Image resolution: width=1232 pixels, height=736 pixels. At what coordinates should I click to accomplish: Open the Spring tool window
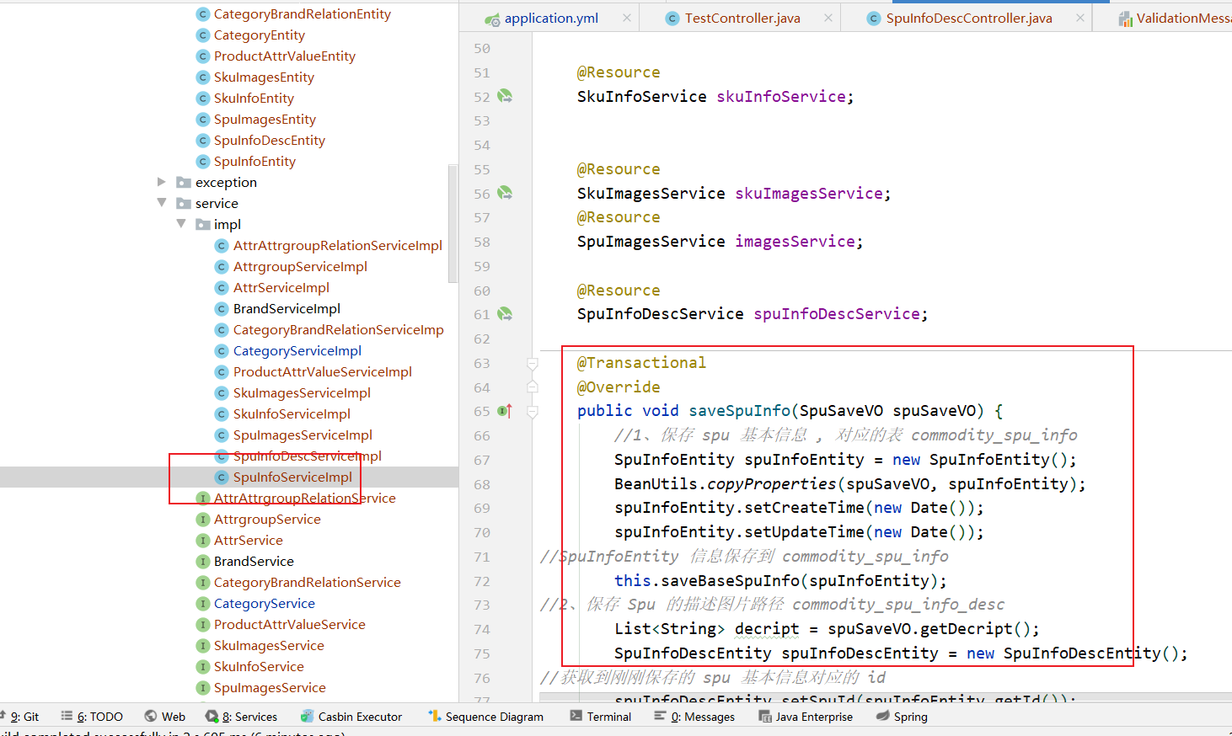(902, 717)
